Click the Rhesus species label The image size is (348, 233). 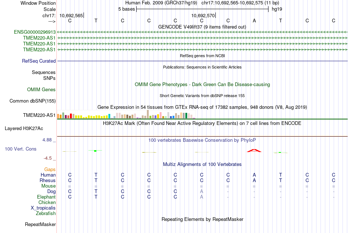(48, 180)
